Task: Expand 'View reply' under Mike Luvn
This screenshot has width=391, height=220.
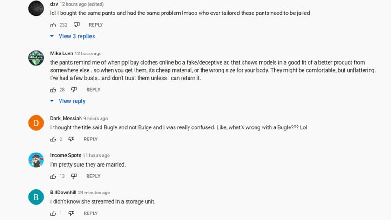Action: pos(72,101)
